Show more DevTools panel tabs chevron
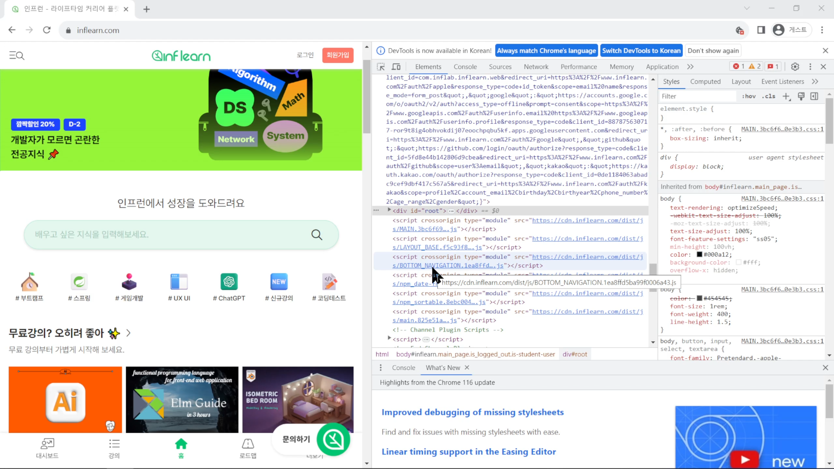Image resolution: width=834 pixels, height=469 pixels. [x=690, y=67]
